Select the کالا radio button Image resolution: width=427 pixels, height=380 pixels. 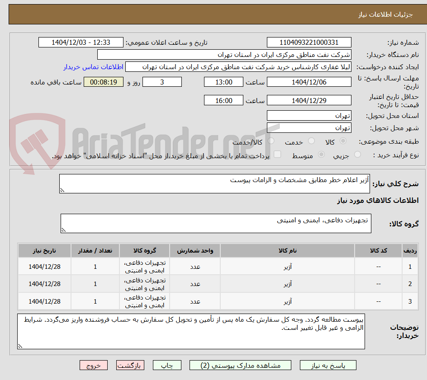point(343,141)
